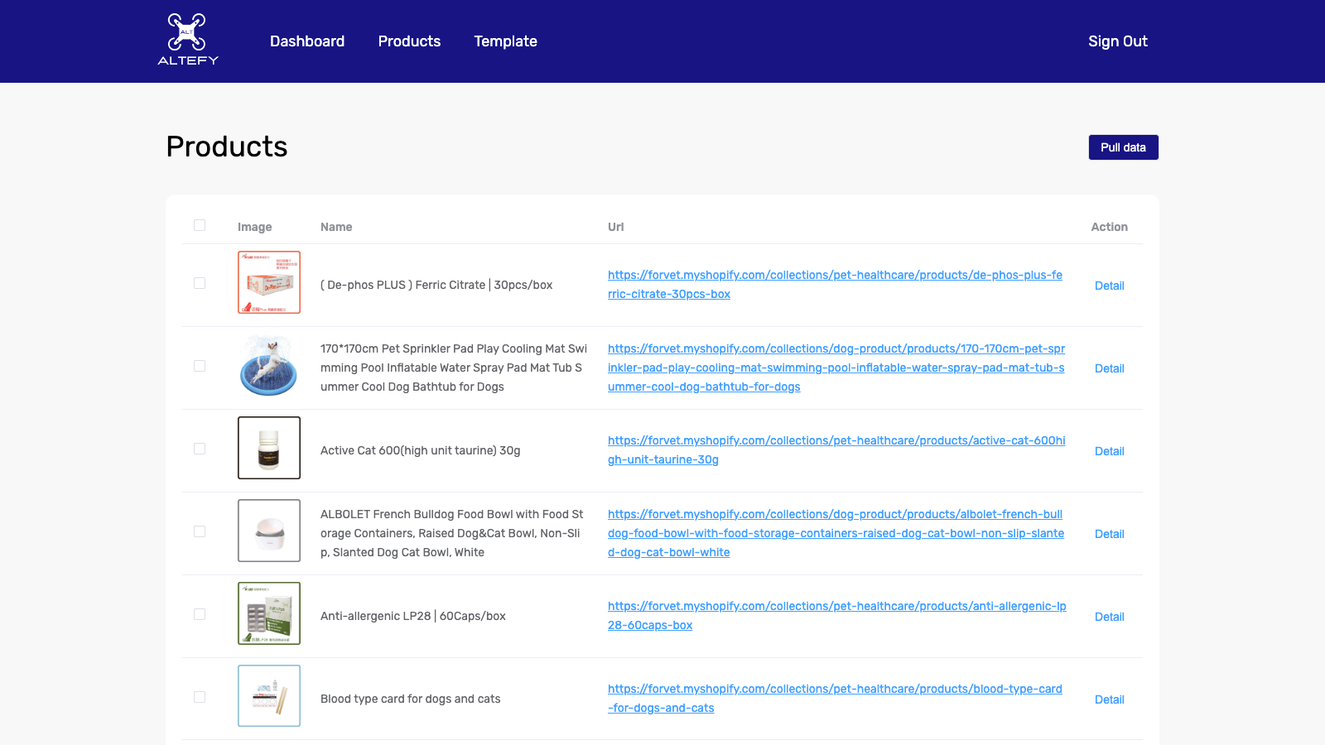Click the Pet Sprinkler Pad product image
1325x745 pixels.
tap(269, 365)
